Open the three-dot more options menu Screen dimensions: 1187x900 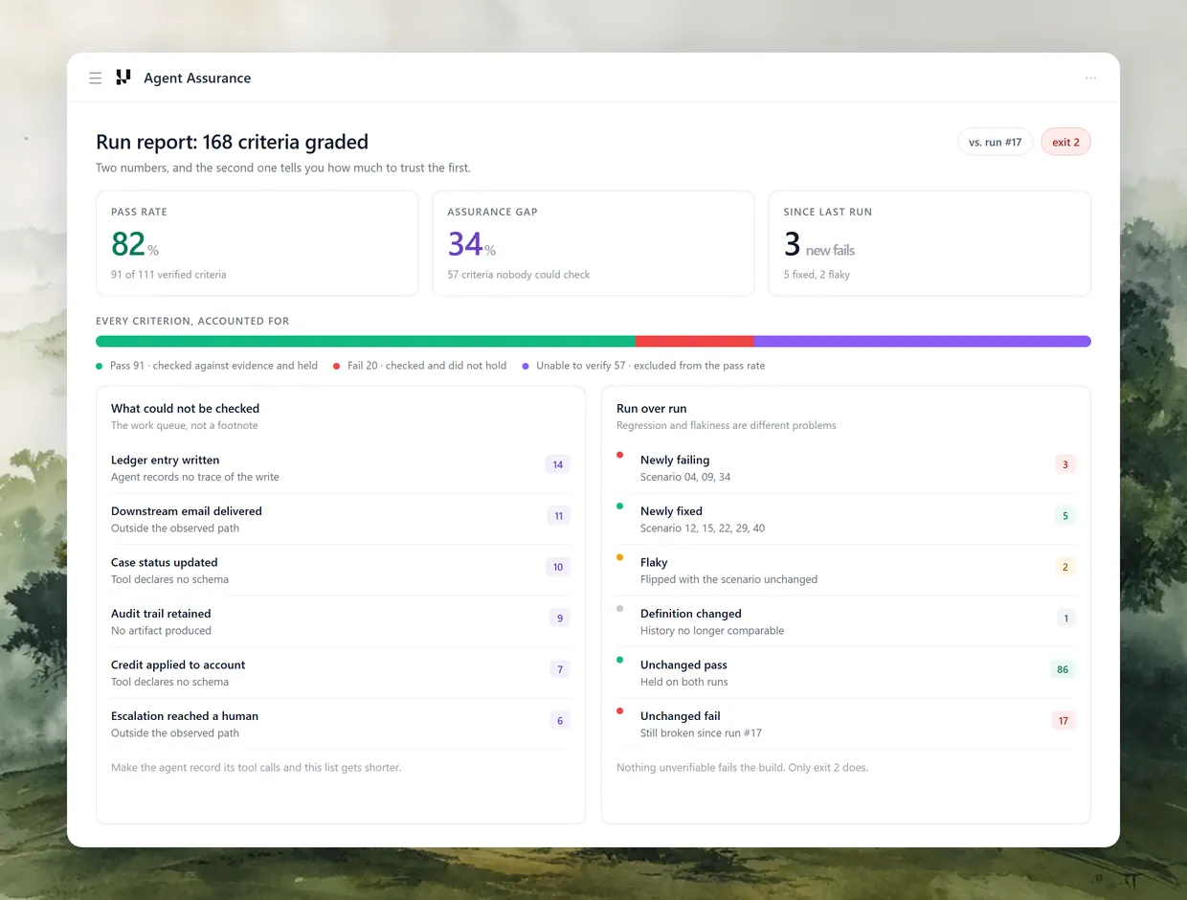click(x=1090, y=79)
